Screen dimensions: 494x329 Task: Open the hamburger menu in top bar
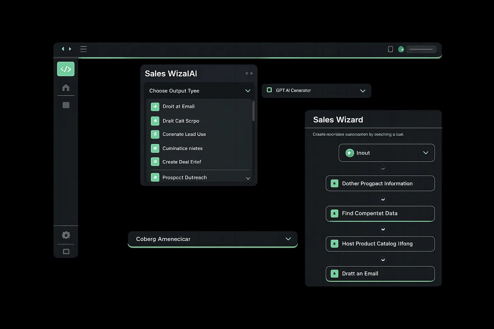tap(84, 49)
